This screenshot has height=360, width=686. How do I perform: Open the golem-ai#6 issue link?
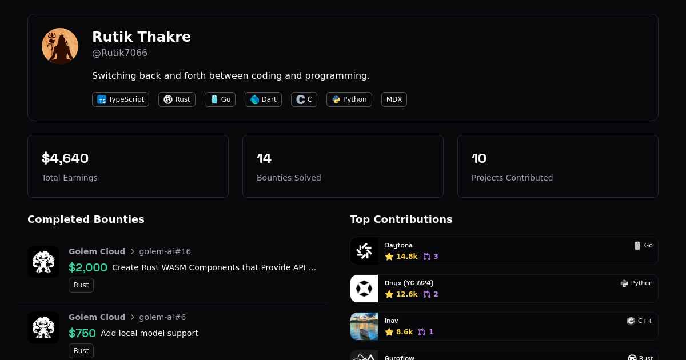tap(162, 317)
